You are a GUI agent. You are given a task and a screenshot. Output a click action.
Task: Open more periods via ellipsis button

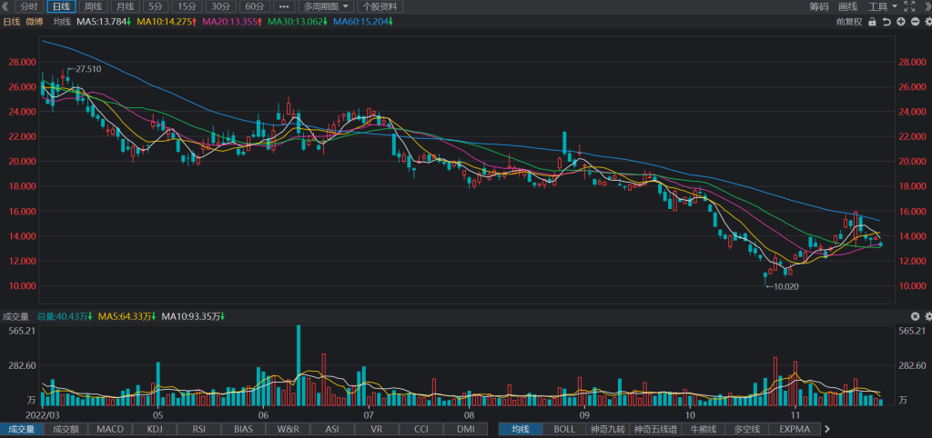(284, 6)
